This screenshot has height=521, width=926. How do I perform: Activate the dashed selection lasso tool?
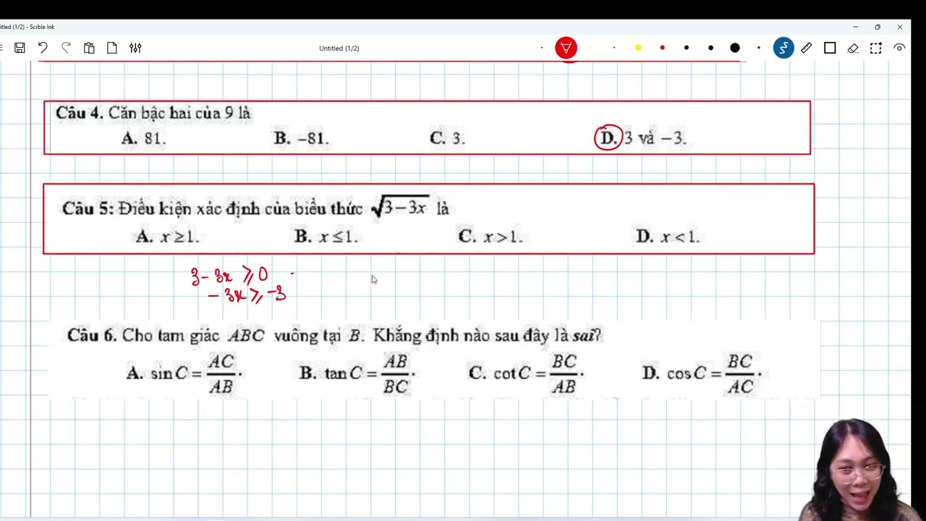[x=876, y=48]
